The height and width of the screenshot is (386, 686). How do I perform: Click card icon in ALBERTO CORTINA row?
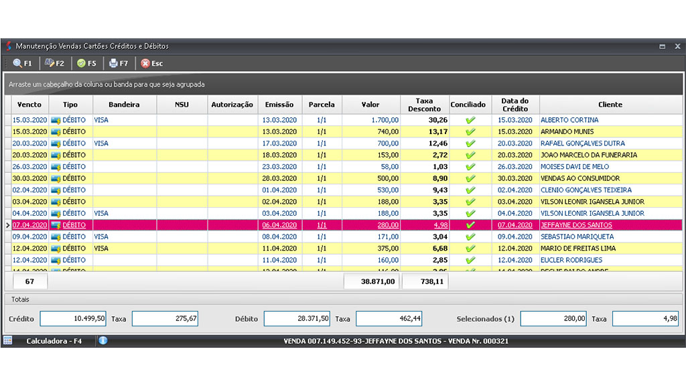[x=56, y=121]
